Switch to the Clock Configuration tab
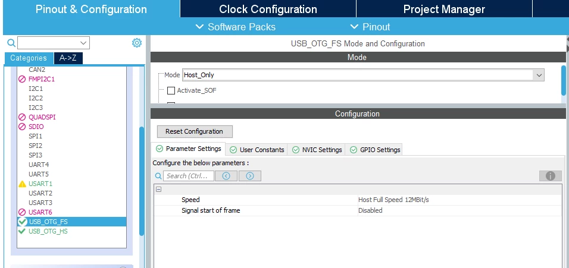 tap(268, 9)
